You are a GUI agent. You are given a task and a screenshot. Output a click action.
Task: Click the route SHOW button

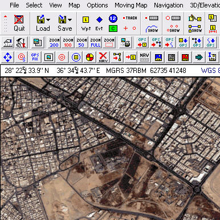point(195,29)
